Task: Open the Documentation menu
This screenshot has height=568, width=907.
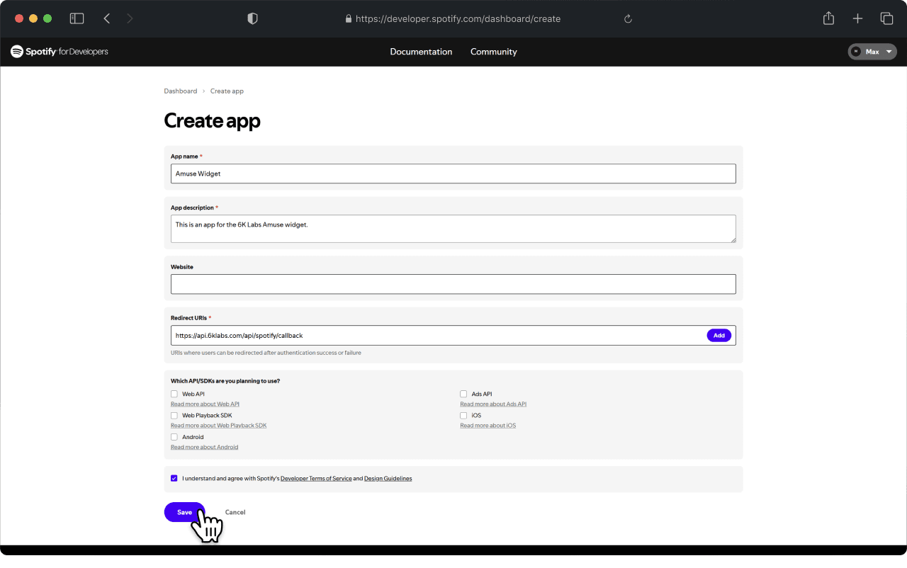Action: 421,52
